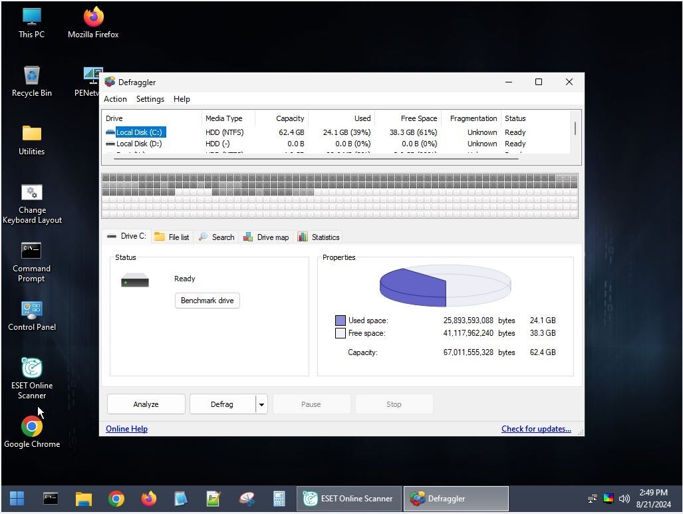683x514 pixels.
Task: Launch Google Chrome from the taskbar
Action: pos(116,498)
